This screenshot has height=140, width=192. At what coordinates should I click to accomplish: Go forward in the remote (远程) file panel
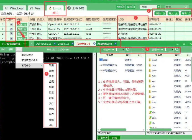[x=162, y=49]
